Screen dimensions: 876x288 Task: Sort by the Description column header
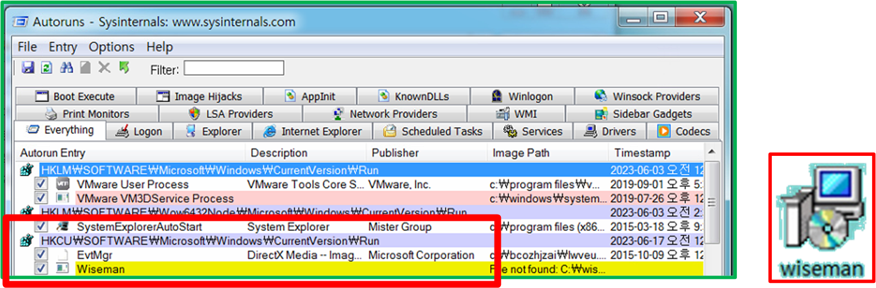[x=306, y=153]
